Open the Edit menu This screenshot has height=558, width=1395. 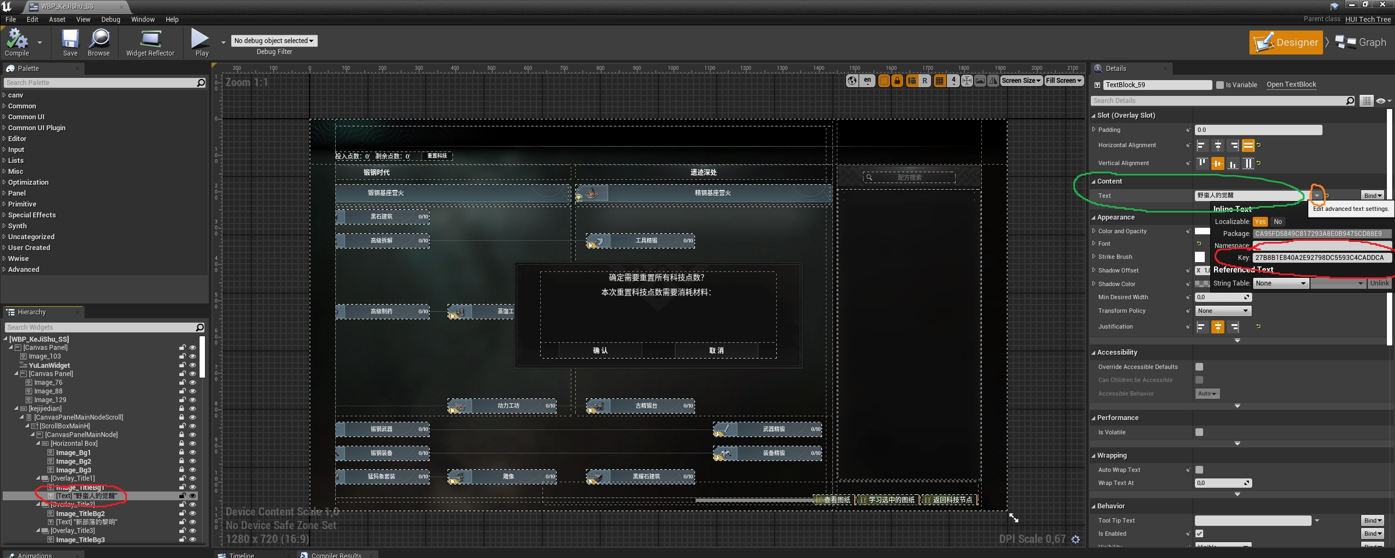coord(33,20)
